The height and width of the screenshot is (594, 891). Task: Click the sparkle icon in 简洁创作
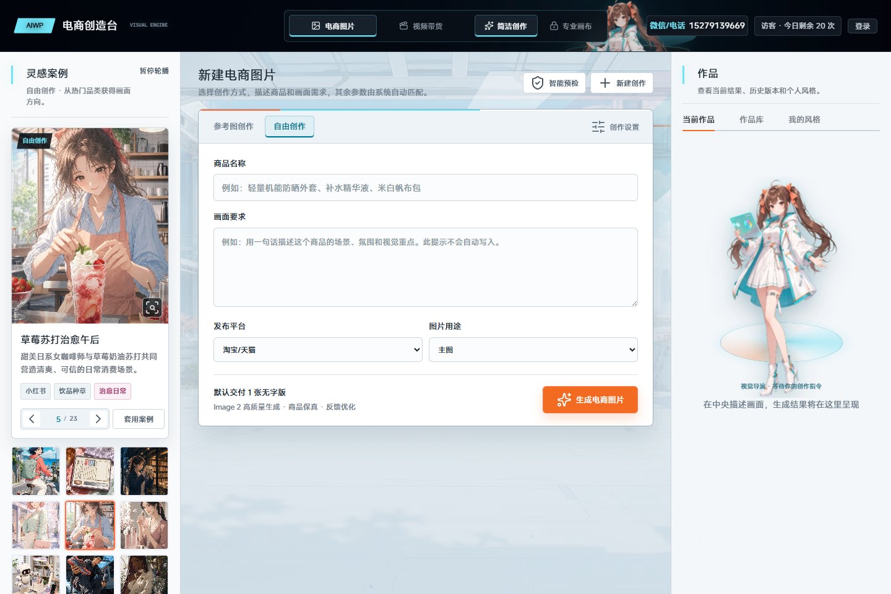tap(489, 26)
